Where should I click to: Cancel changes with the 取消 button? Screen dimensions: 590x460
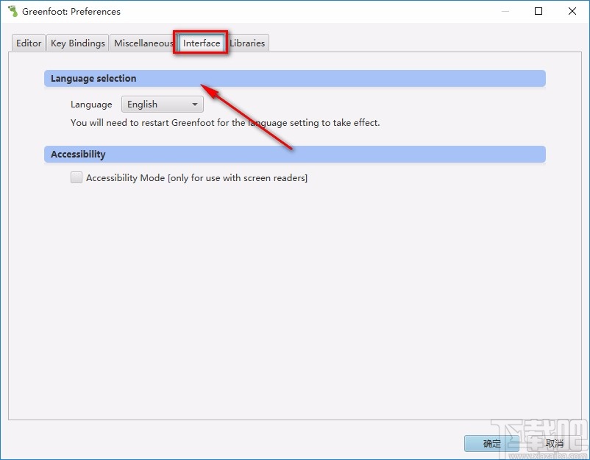pos(554,443)
